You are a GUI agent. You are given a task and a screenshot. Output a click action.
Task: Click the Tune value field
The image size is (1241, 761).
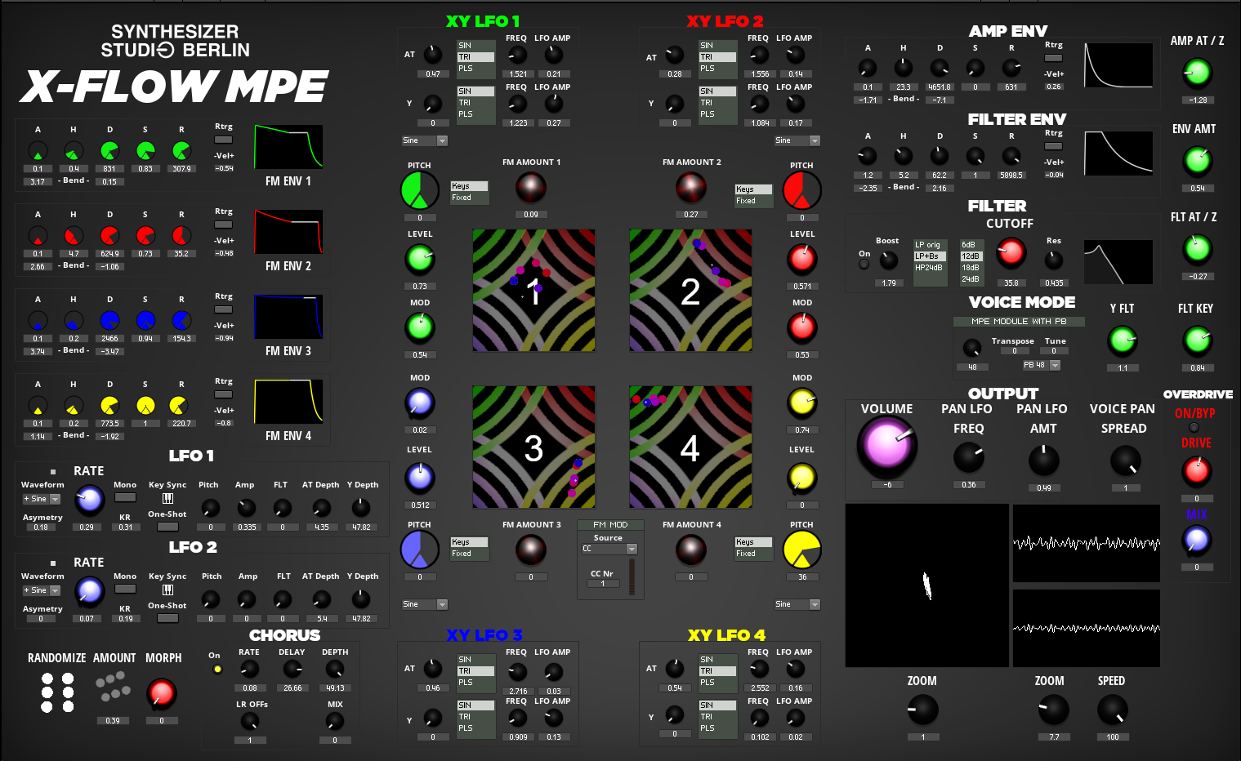[x=1054, y=351]
